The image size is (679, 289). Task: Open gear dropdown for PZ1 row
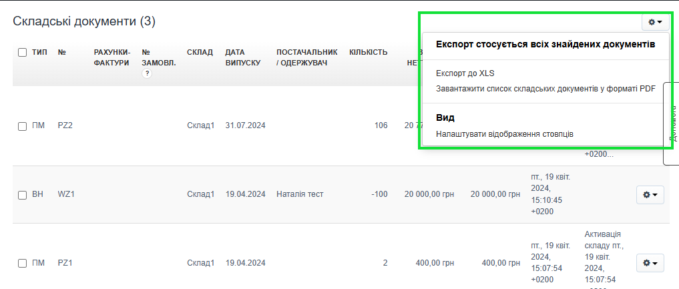(x=650, y=263)
